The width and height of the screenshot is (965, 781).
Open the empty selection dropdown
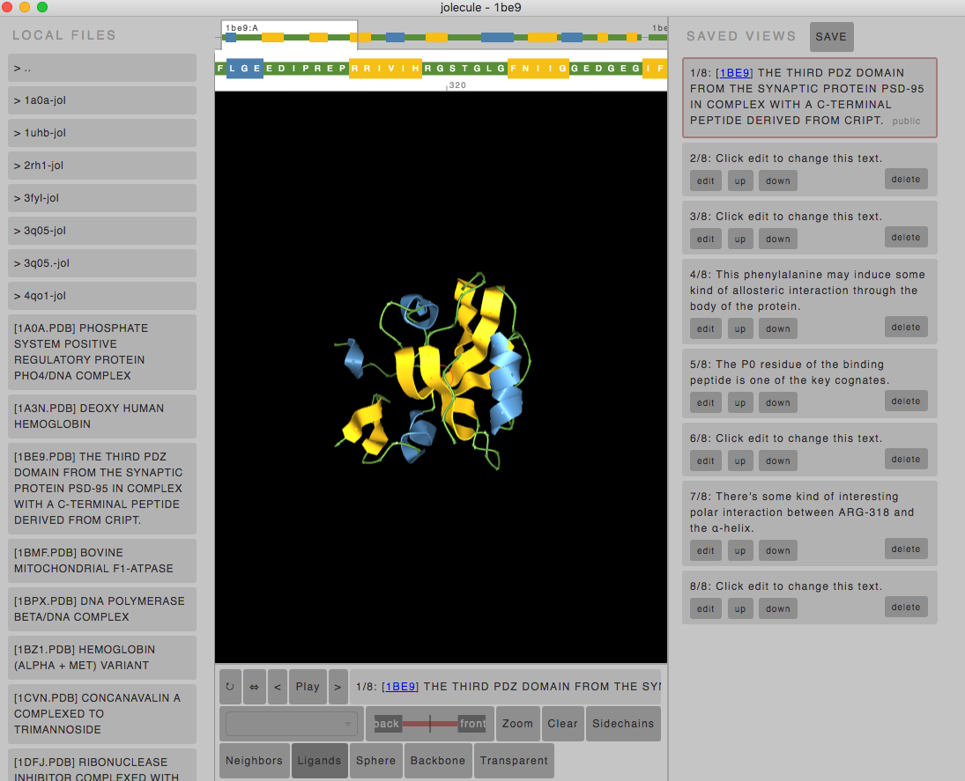(x=290, y=724)
